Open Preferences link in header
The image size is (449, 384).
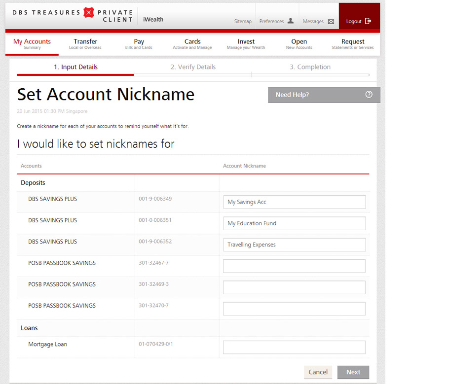(271, 22)
